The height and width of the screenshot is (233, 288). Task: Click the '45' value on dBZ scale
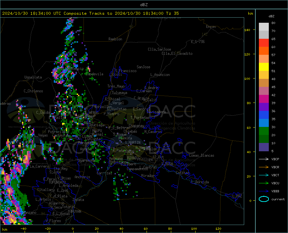click(273, 87)
